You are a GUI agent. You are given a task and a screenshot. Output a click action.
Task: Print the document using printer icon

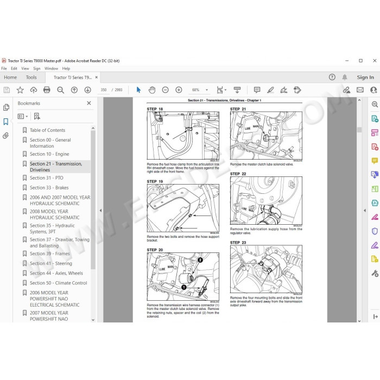coord(47,90)
